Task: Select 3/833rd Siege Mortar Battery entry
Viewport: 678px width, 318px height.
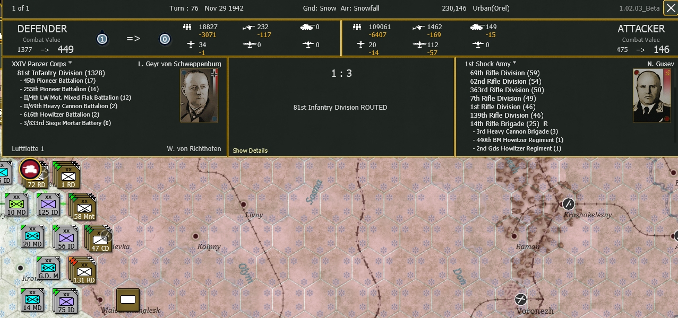Action: click(x=66, y=123)
